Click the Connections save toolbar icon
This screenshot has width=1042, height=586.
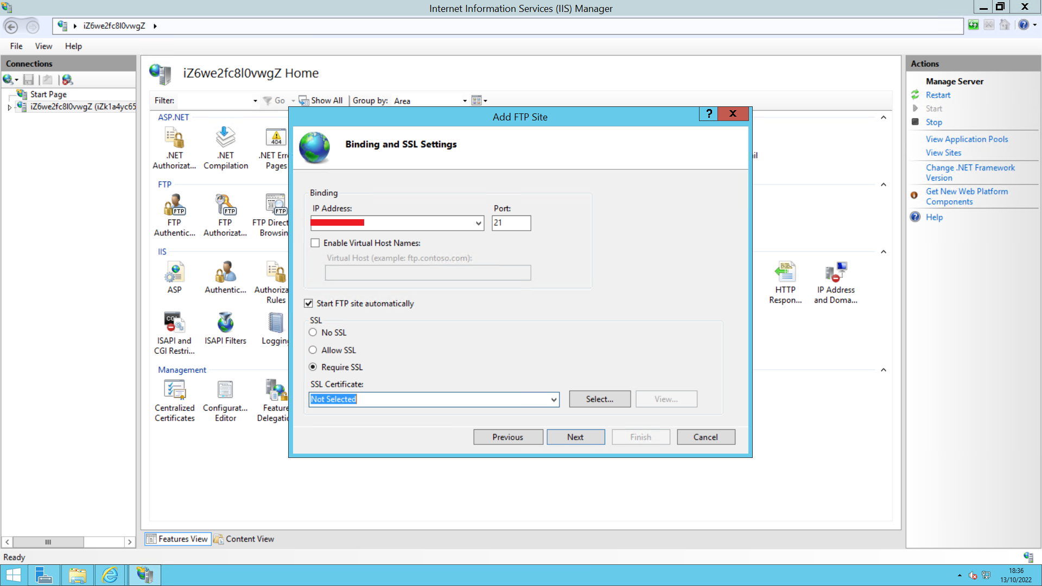click(x=29, y=80)
